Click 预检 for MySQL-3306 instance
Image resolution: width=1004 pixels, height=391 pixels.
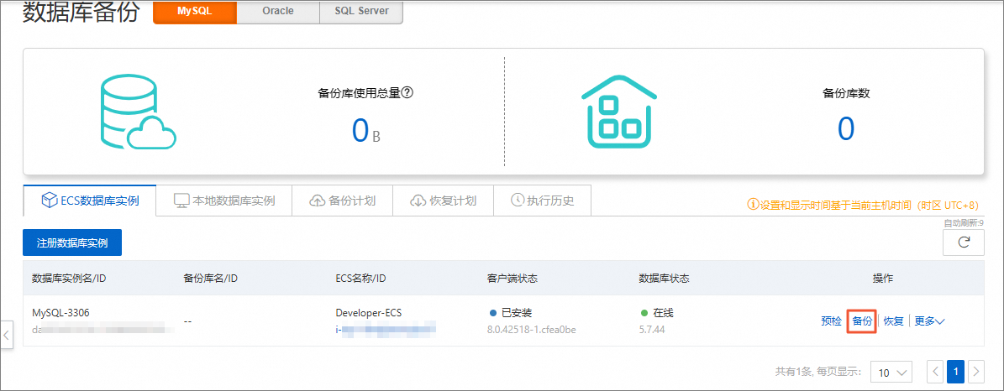click(x=831, y=321)
